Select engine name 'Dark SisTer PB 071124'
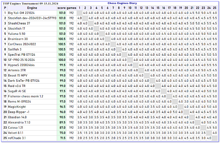Screen dimensions: 220x143 coord(24,81)
